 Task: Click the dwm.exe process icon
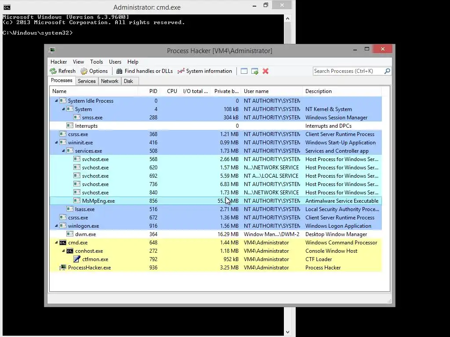point(70,234)
